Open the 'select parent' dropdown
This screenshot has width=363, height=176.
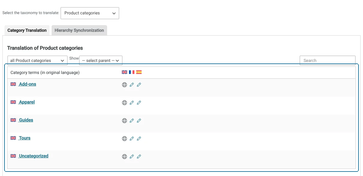(101, 60)
